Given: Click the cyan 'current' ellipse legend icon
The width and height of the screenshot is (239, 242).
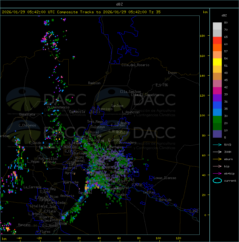Looking at the screenshot, I should pos(217,180).
